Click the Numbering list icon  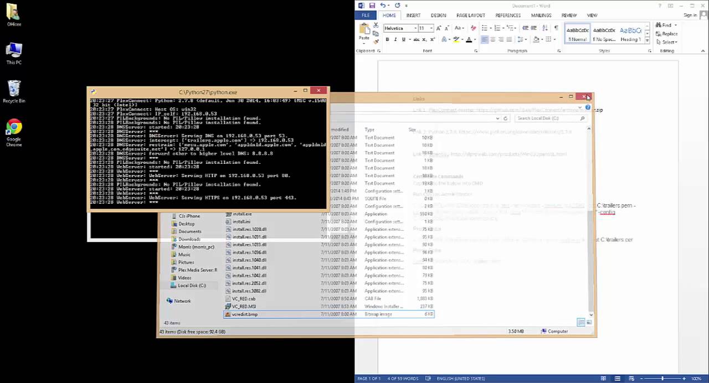498,28
